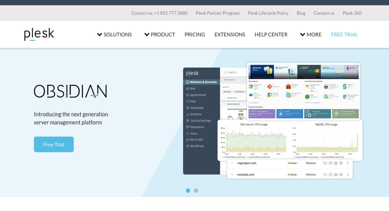
Task: Click the Server Tools featured category tile
Action: pos(318,114)
